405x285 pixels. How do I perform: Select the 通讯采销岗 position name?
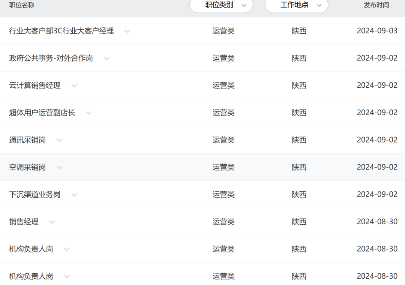pos(27,140)
